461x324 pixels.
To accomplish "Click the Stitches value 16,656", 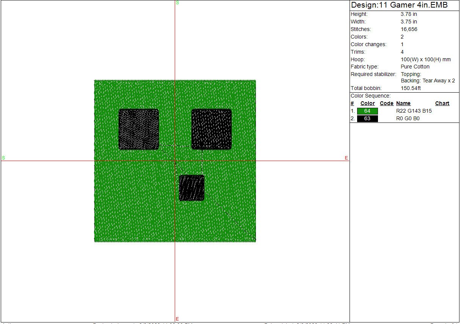I will 409,29.
